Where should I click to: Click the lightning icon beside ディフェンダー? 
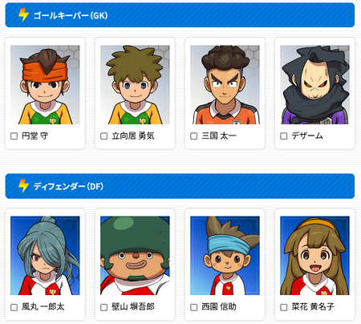pos(23,186)
